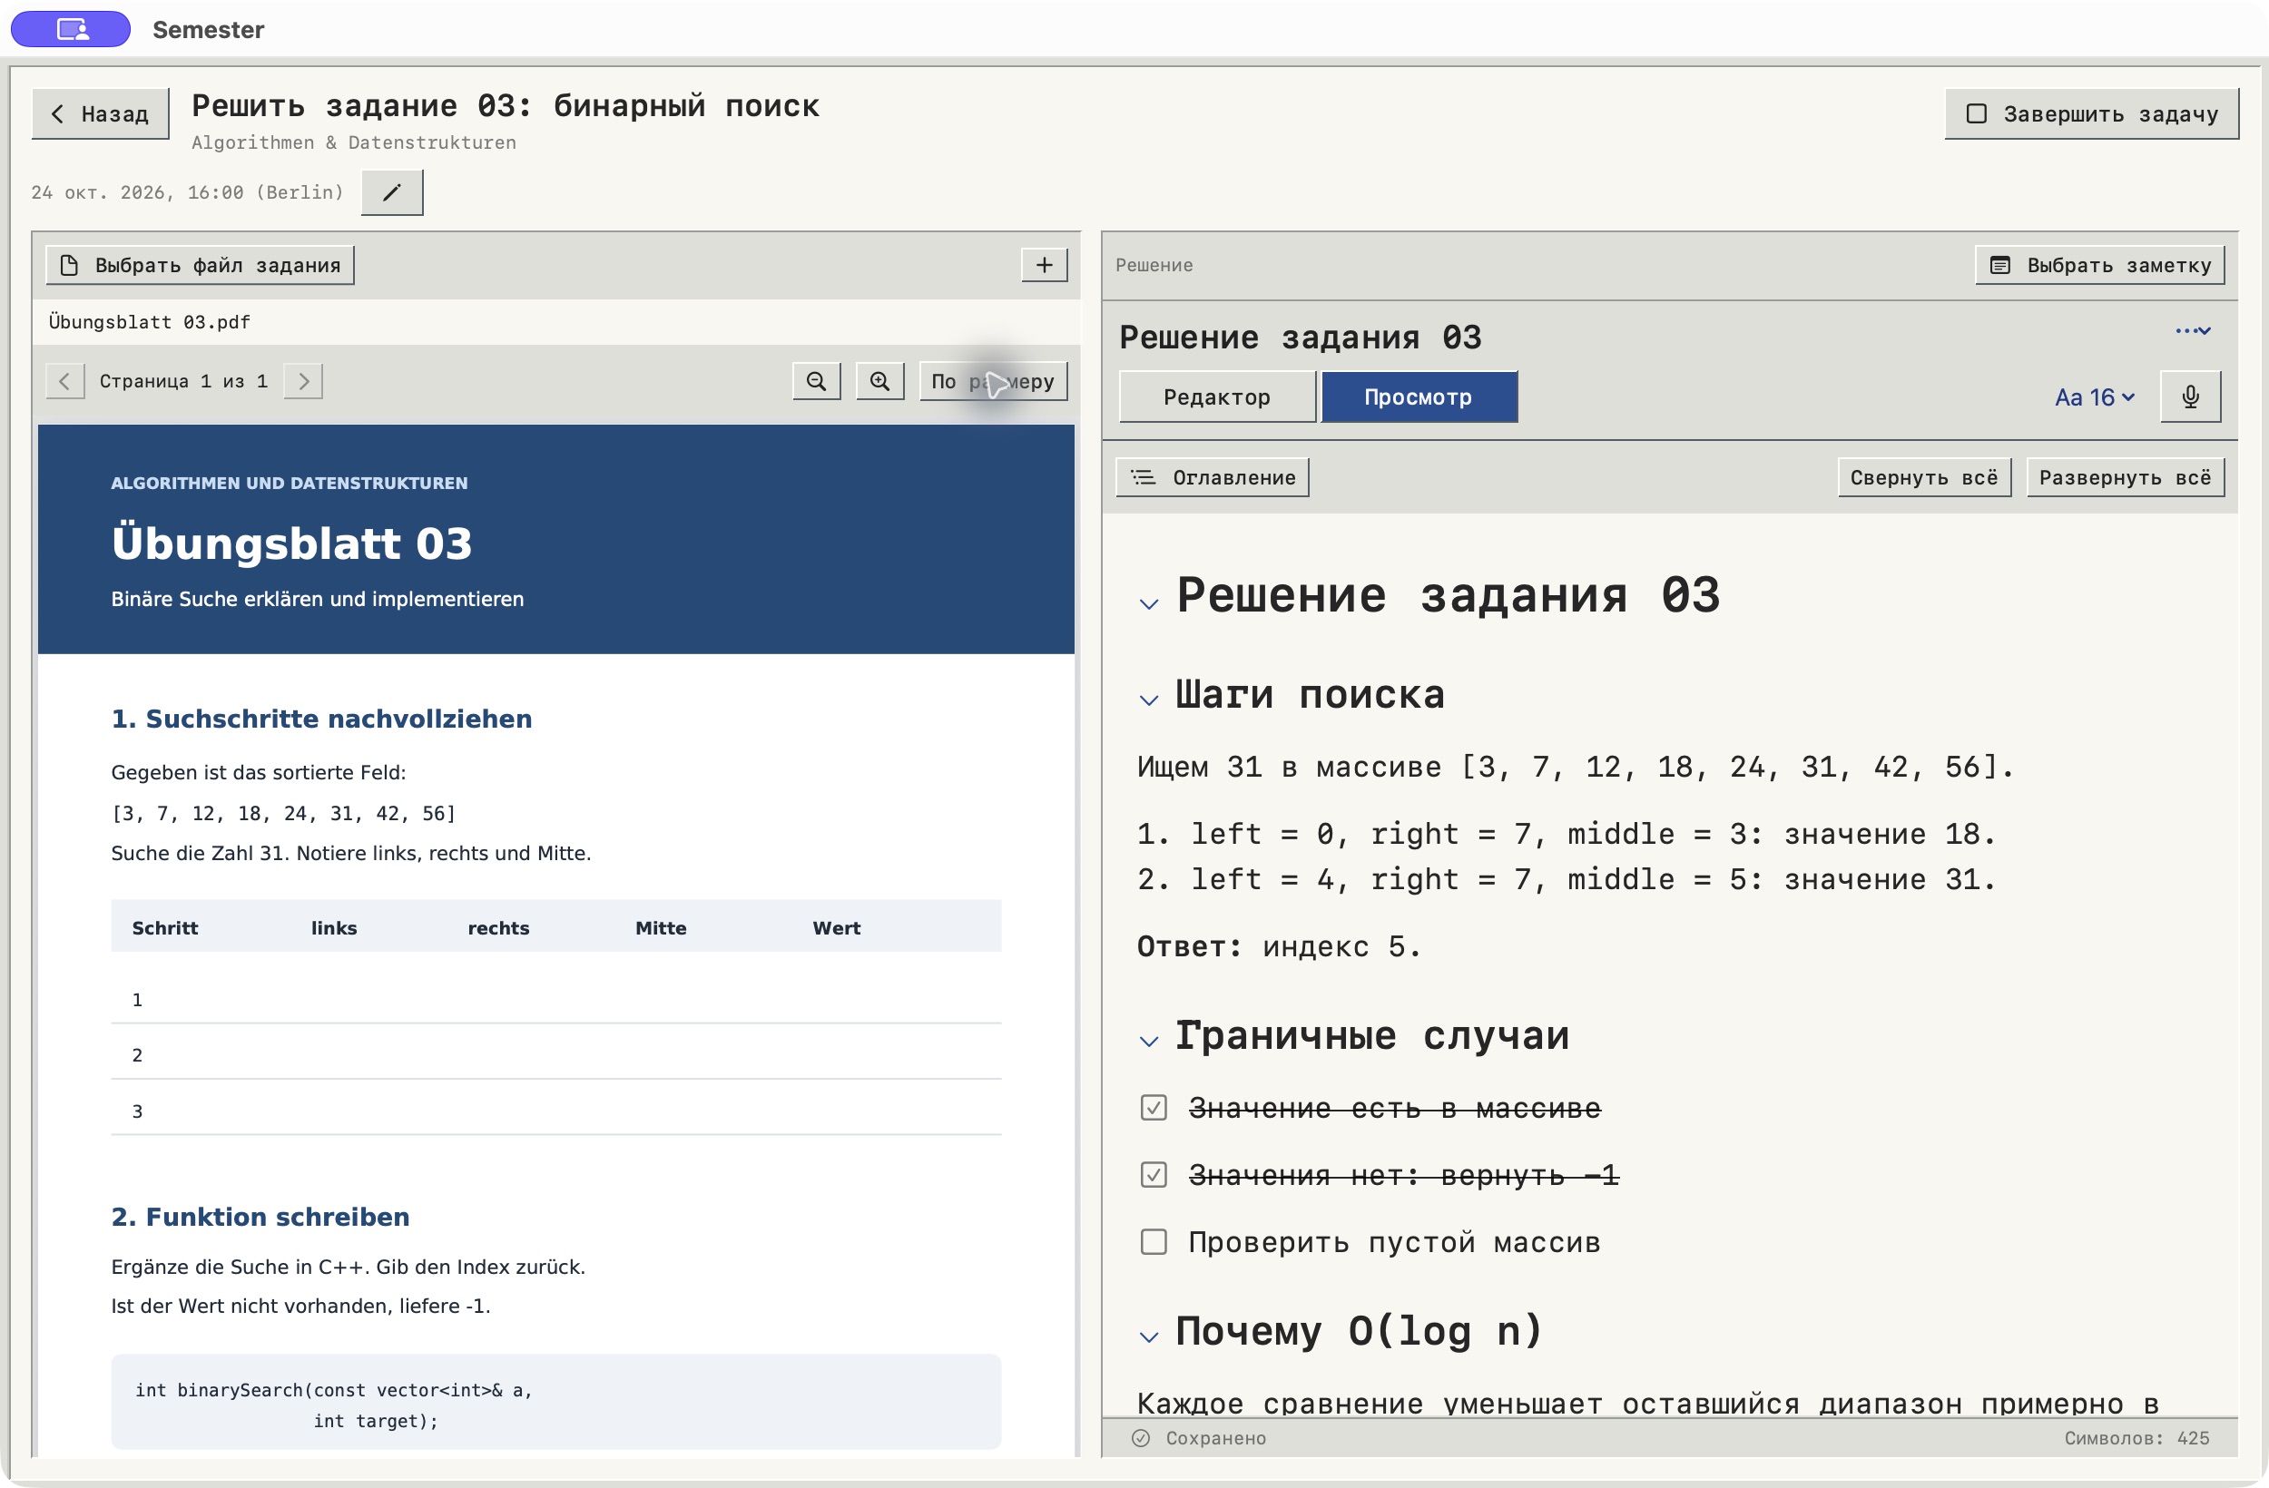Click the Semester app logo icon
This screenshot has width=2269, height=1488.
pyautogui.click(x=71, y=30)
